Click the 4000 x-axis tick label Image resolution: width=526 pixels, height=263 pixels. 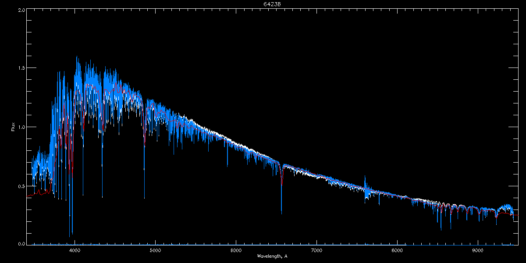75,251
